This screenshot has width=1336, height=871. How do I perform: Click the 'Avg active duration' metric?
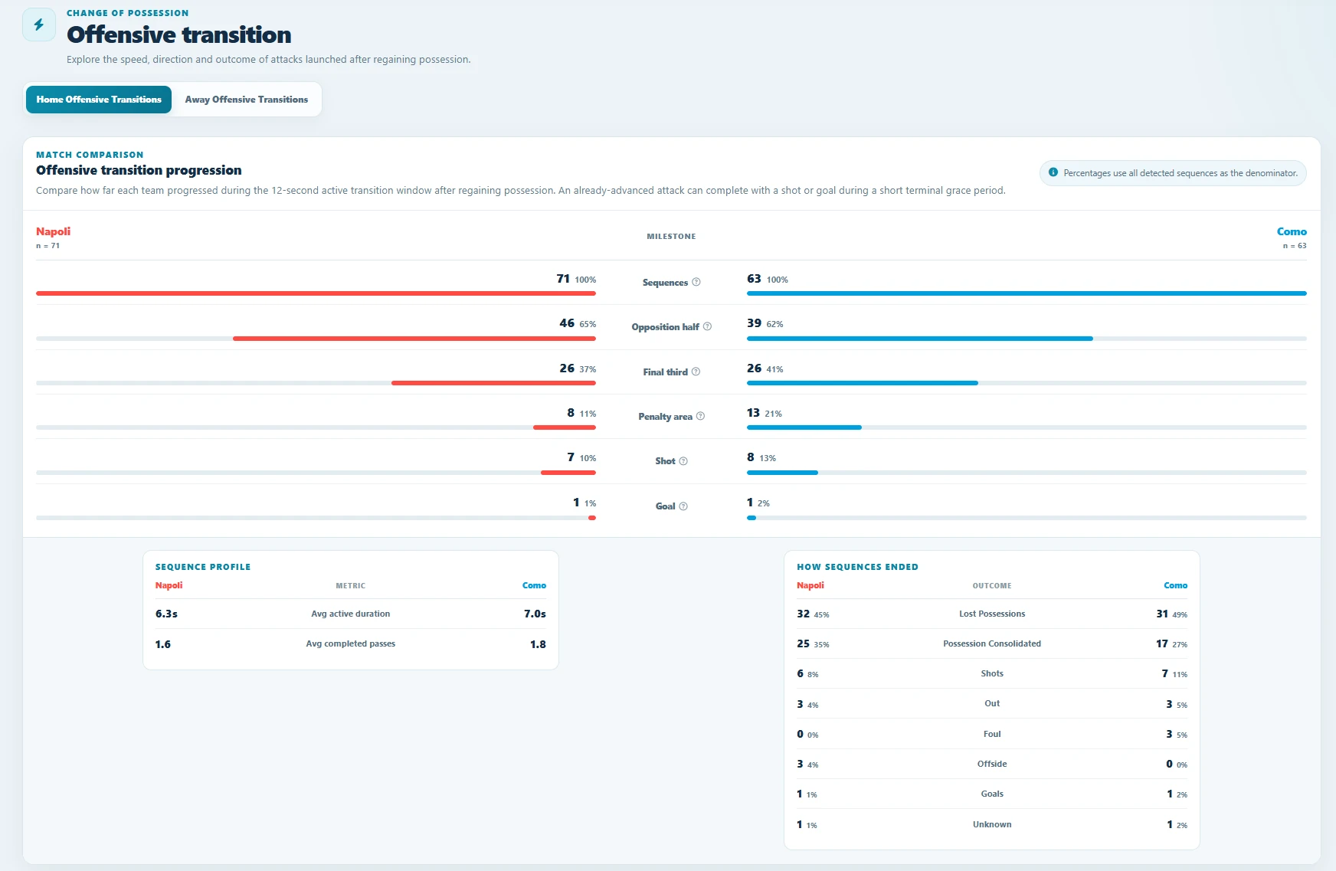tap(351, 614)
